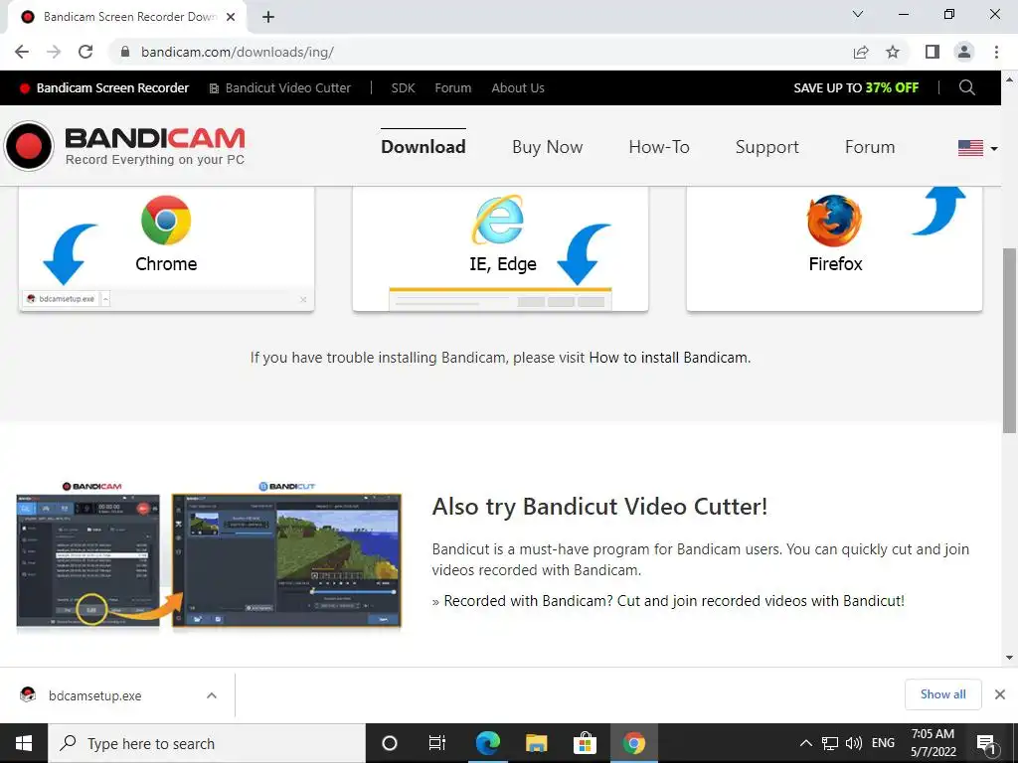
Task: Select Support in navigation
Action: coord(766,147)
